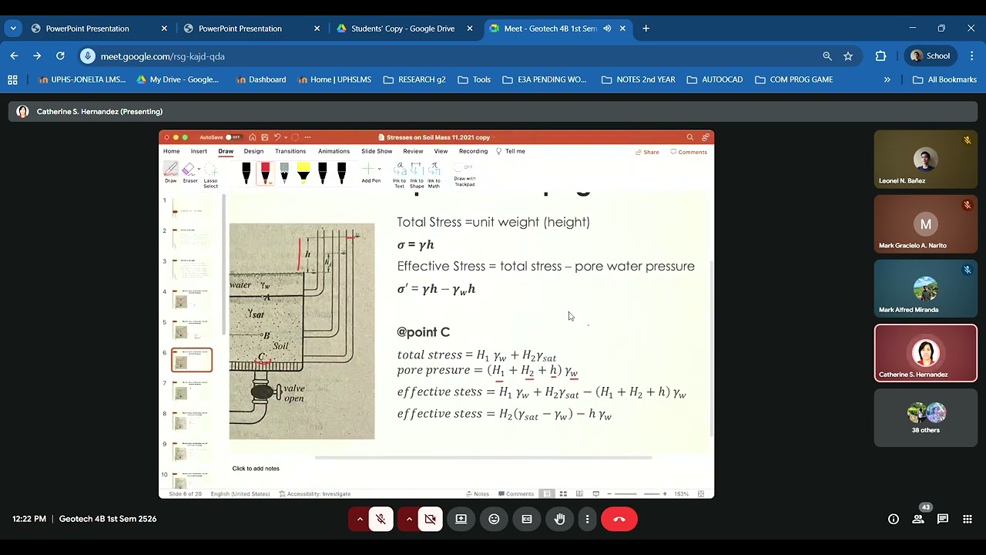This screenshot has width=986, height=555.
Task: Click the save icon in PowerPoint title bar
Action: click(264, 137)
